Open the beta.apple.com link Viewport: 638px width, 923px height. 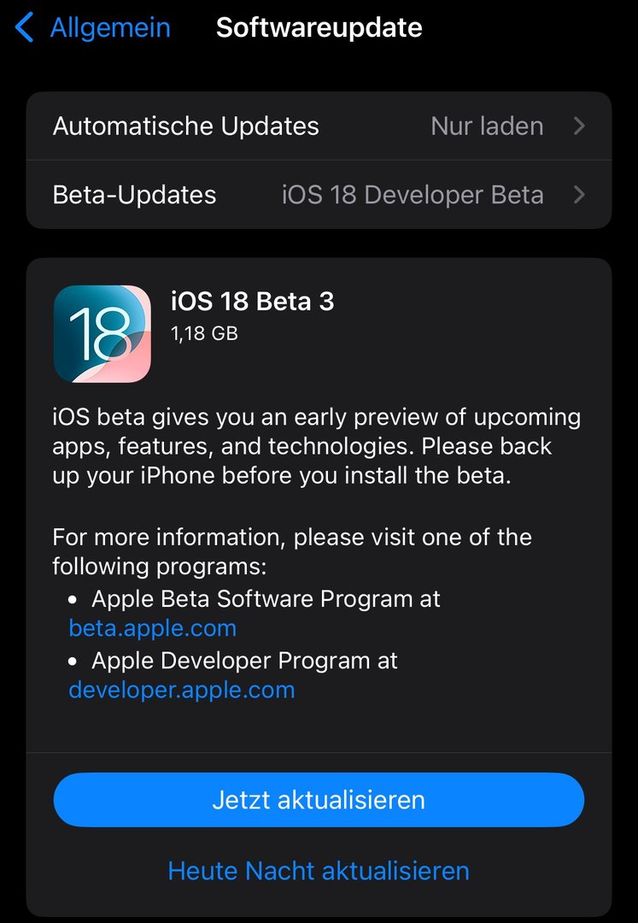tap(153, 628)
